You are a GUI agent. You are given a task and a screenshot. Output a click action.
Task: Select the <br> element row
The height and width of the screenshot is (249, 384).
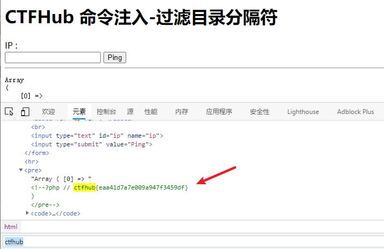(38, 127)
